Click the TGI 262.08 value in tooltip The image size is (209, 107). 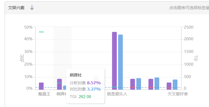click(x=85, y=96)
